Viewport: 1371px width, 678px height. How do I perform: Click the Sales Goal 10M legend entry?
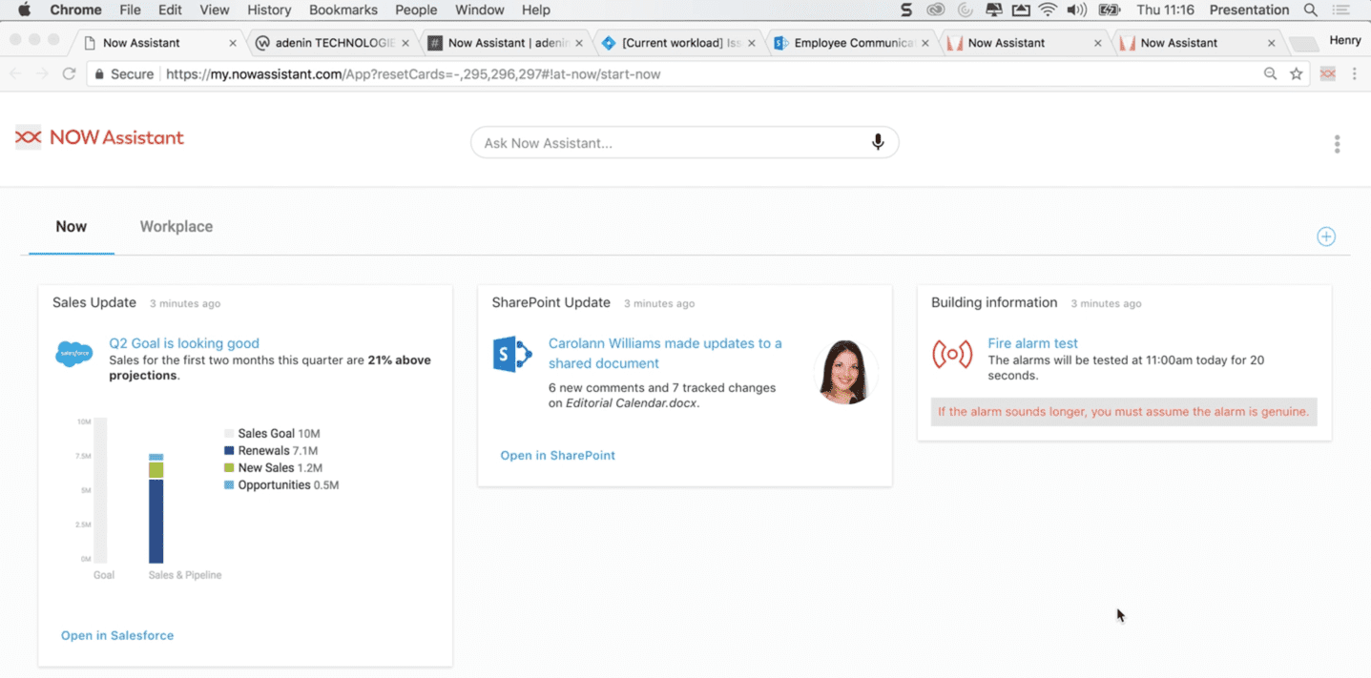[272, 434]
